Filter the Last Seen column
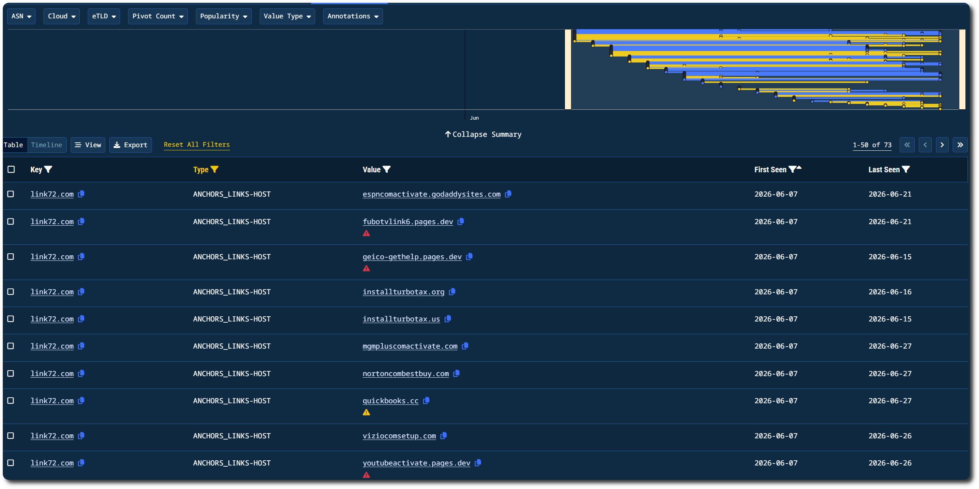Viewport: 979px width, 489px height. tap(906, 170)
